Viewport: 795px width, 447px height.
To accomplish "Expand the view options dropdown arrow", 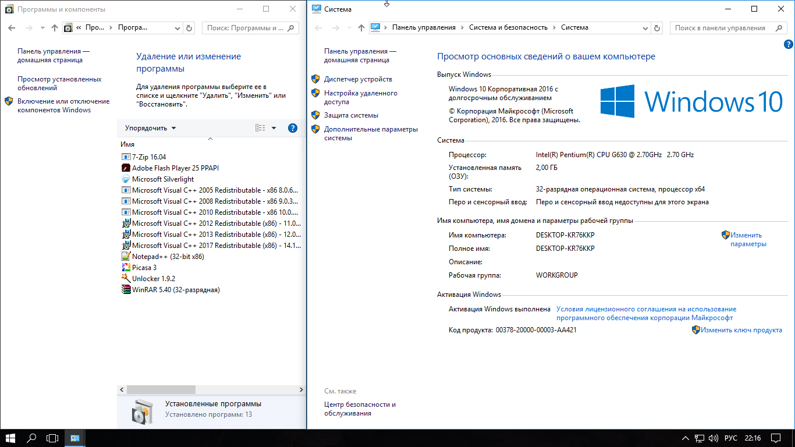I will point(274,128).
